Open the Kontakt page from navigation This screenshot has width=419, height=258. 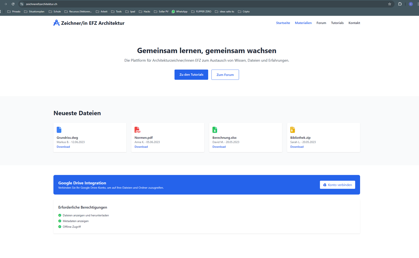(354, 23)
